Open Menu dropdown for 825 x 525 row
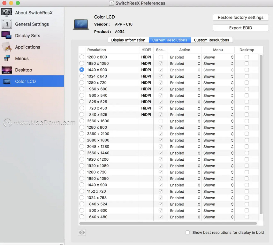The width and height of the screenshot is (273, 245). pos(218,102)
